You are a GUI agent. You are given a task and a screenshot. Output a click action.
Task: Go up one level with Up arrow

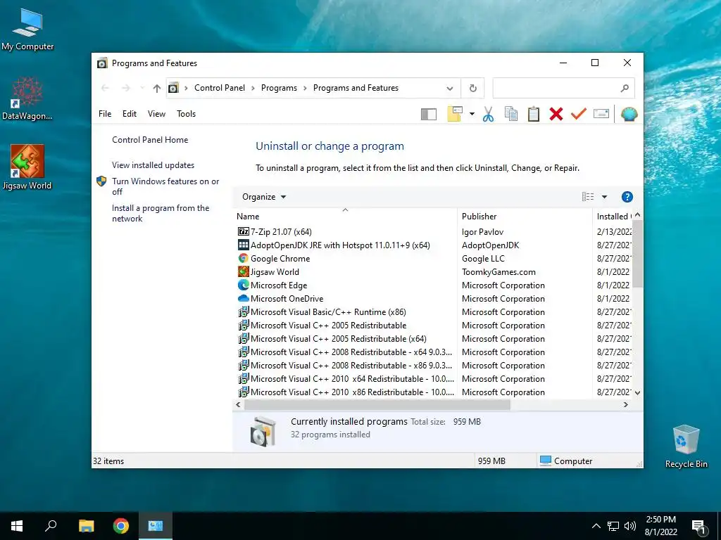(157, 88)
